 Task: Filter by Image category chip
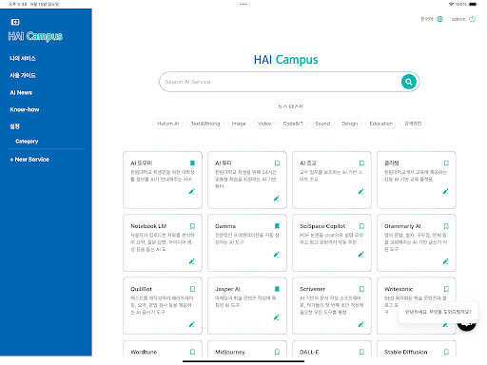(239, 124)
